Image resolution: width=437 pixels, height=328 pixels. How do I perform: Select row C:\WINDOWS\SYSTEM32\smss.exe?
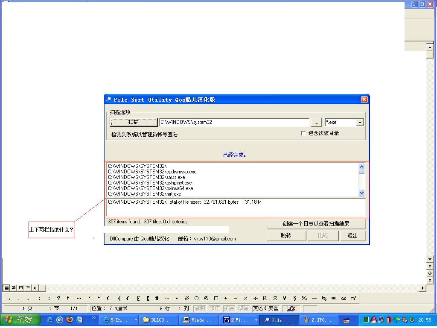[147, 177]
